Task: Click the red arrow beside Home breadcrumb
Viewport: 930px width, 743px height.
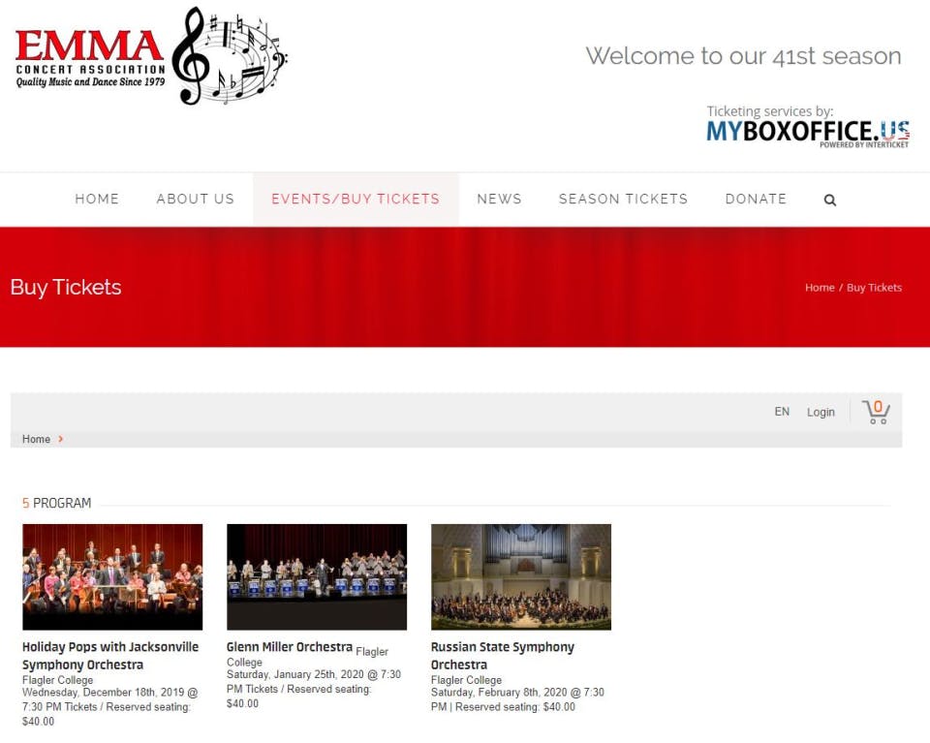Action: 60,439
